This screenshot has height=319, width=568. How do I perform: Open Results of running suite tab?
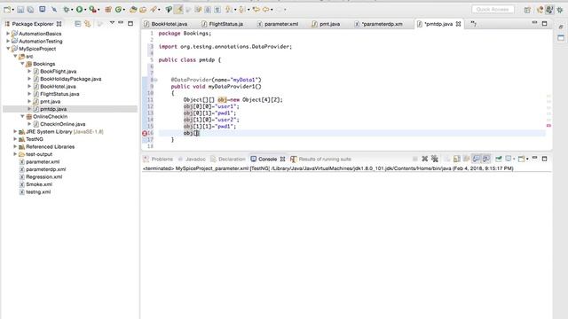pyautogui.click(x=321, y=159)
